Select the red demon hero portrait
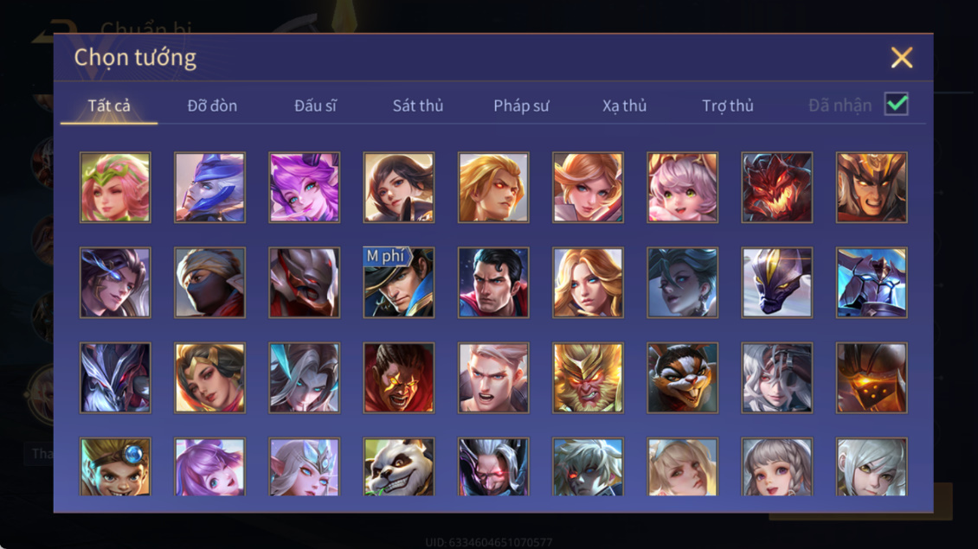The image size is (978, 549). click(x=776, y=188)
